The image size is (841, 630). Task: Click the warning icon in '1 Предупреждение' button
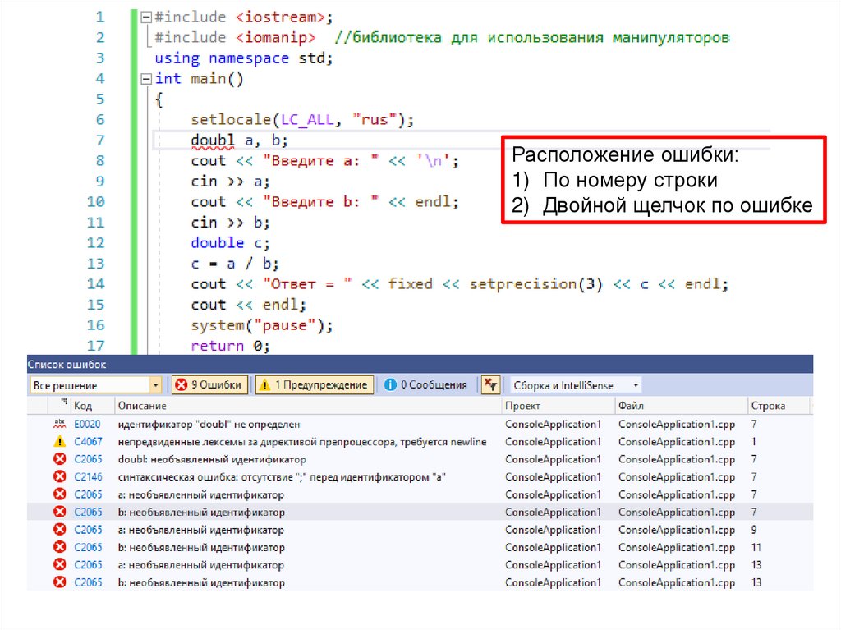coord(264,384)
